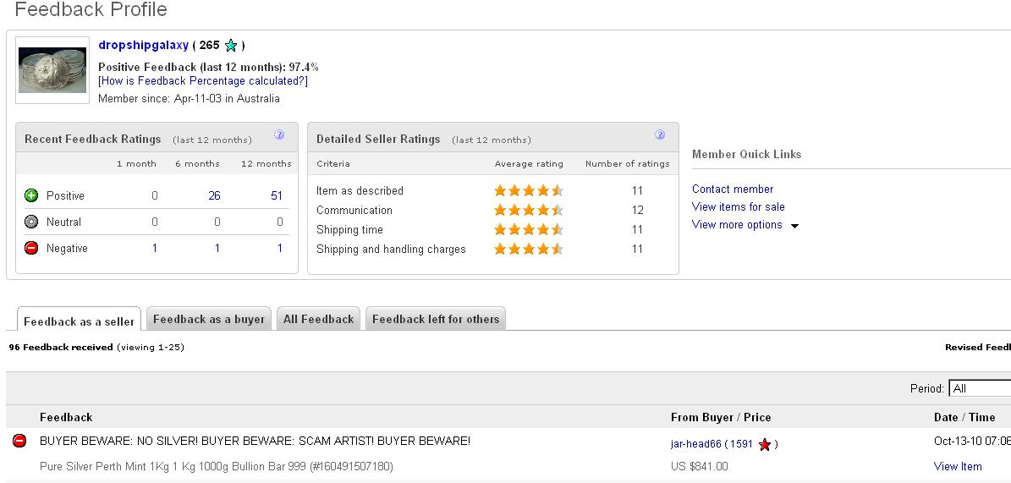Open the dropshipgalaxy username link
The width and height of the screenshot is (1011, 483).
(x=143, y=45)
